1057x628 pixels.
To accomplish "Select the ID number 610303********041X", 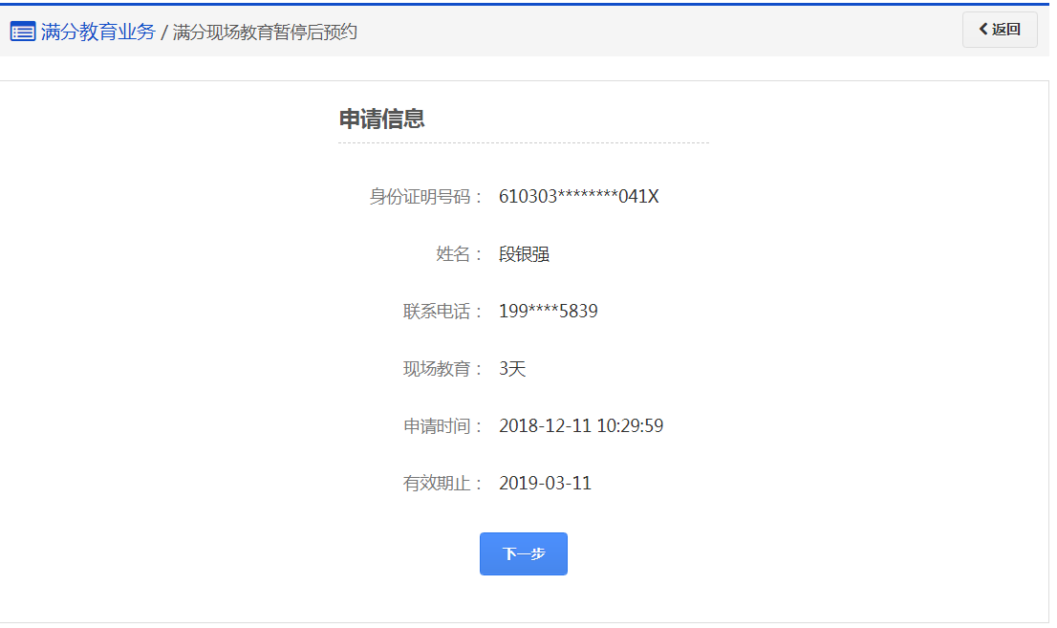I will click(578, 197).
